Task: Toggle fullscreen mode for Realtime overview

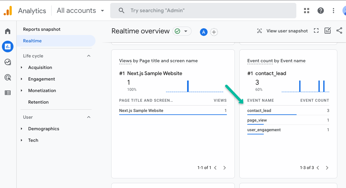Action: pyautogui.click(x=316, y=31)
